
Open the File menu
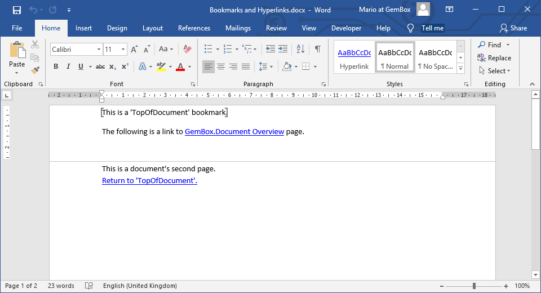click(17, 28)
